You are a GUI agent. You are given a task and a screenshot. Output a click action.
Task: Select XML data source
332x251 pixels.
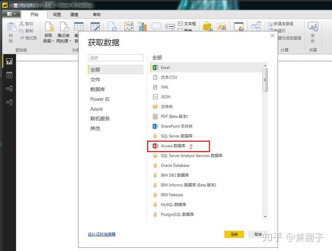pyautogui.click(x=206, y=87)
